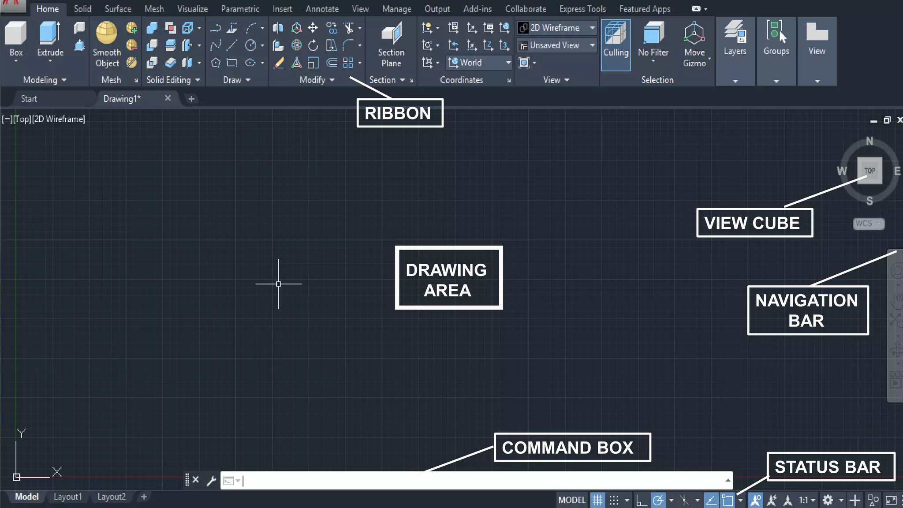Choose the Polygon draw tool
903x508 pixels.
(x=216, y=63)
